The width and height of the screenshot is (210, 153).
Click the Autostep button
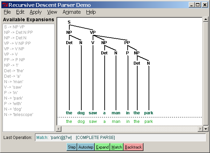click(86, 147)
